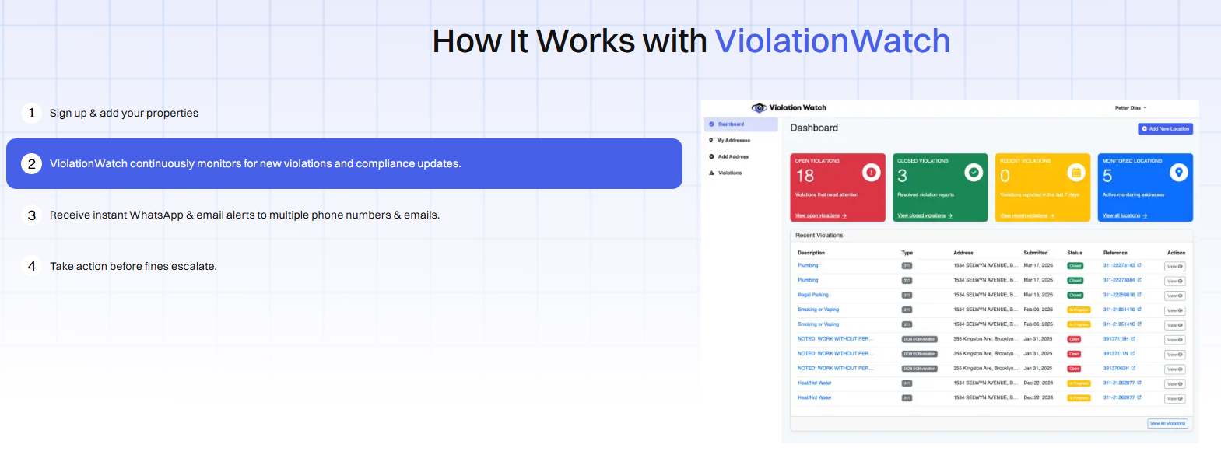Click the checkmark icon on Closed Violations card
Viewport: 1221px width, 476px height.
974,172
